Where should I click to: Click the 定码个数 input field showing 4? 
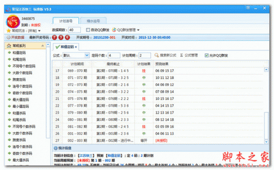[114, 55]
